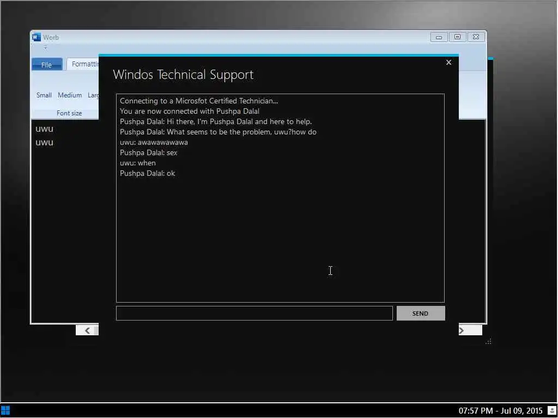Open the quick access dropdown arrow in Worb
The image size is (558, 418).
(x=46, y=47)
